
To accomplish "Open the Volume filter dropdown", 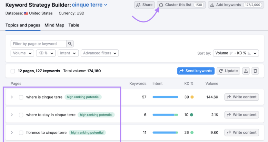I will pos(22,53).
